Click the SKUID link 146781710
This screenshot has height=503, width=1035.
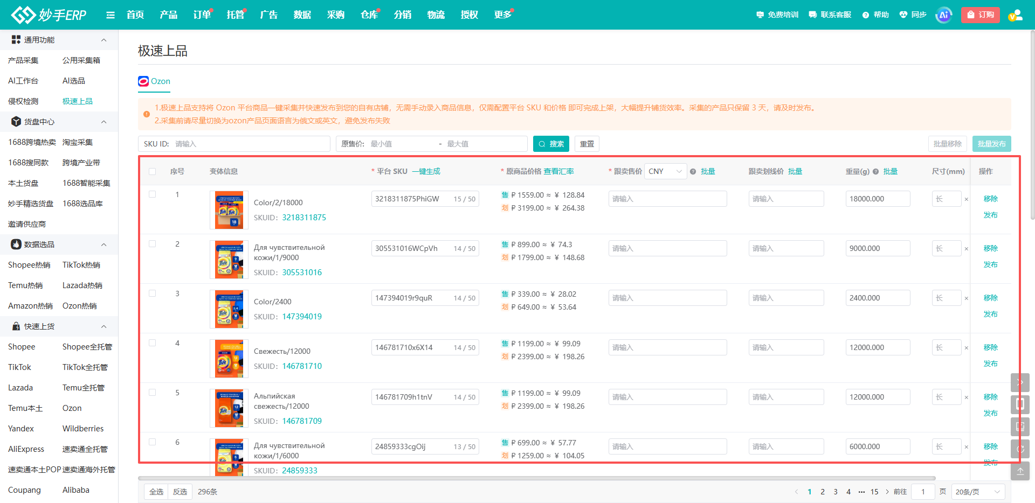[302, 366]
